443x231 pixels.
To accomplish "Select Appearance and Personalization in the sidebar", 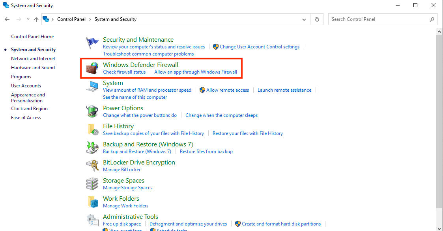I will tap(28, 98).
